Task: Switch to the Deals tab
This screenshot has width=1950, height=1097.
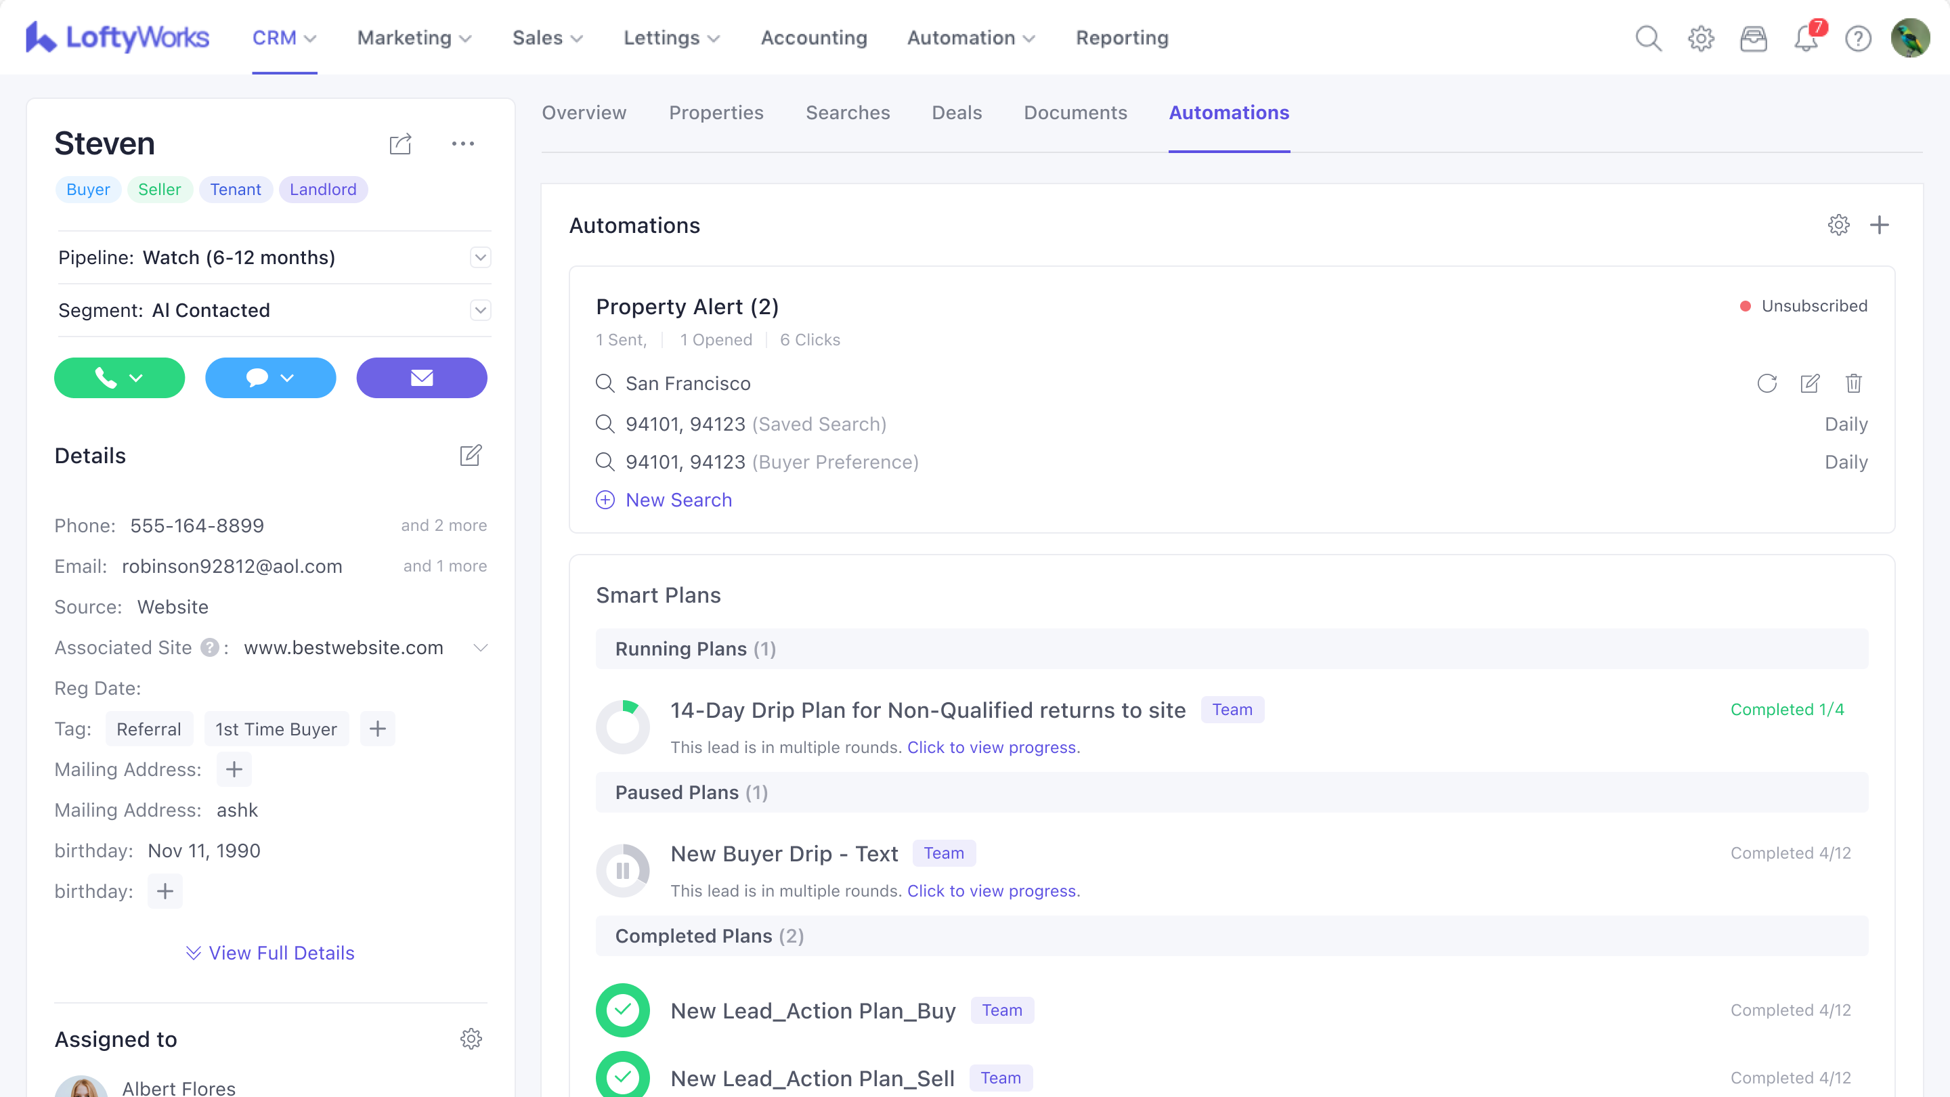Action: (x=956, y=113)
